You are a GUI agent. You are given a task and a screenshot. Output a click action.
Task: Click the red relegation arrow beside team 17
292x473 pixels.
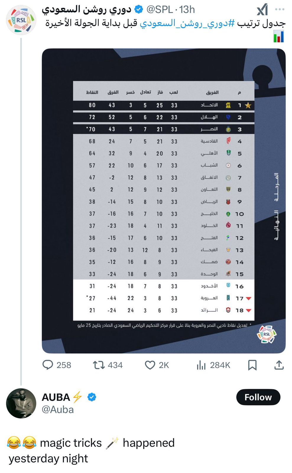pos(249,298)
